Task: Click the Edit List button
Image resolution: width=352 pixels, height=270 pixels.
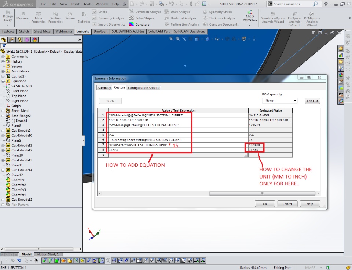Action: tap(312, 101)
